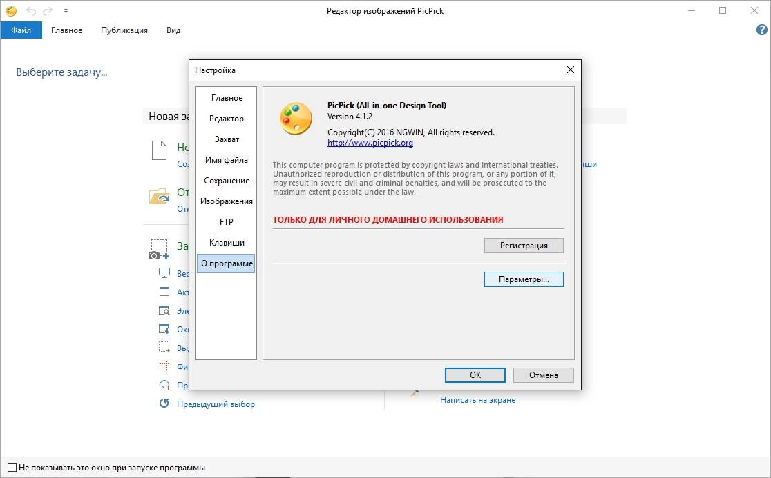
Task: Click Предыдущий выбор link
Action: point(216,404)
